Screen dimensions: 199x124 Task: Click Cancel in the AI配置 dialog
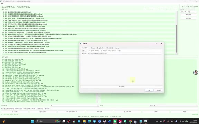(x=158, y=90)
